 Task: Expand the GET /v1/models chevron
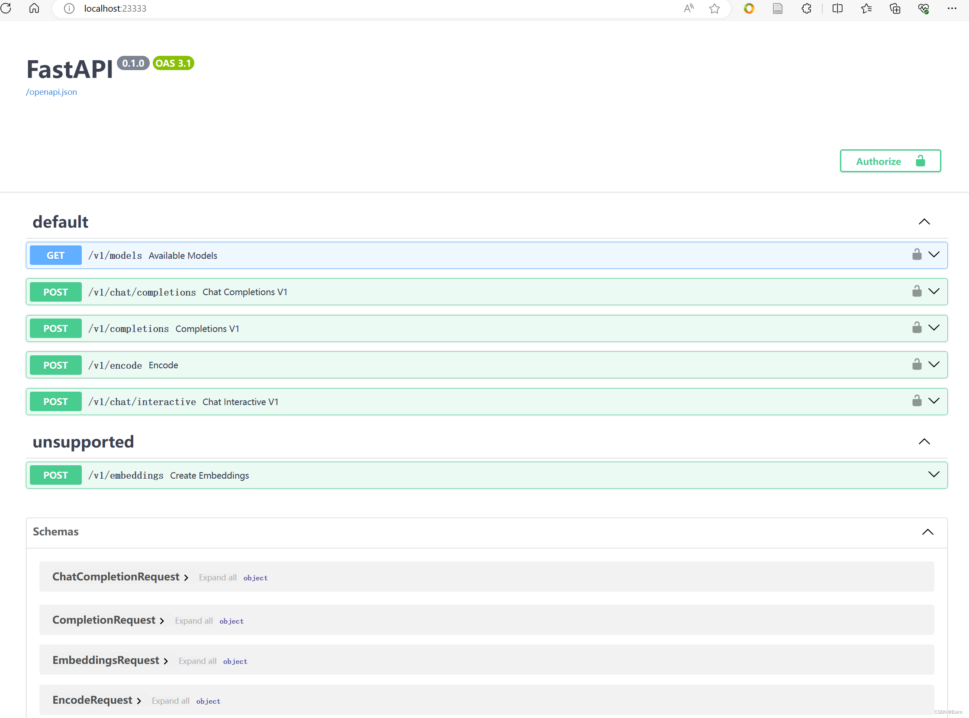[934, 254]
